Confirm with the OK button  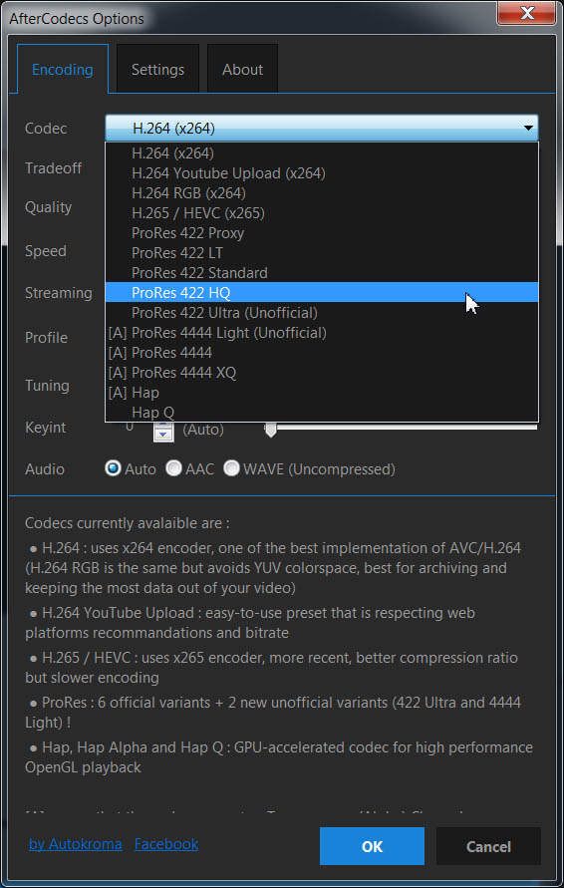(x=372, y=846)
